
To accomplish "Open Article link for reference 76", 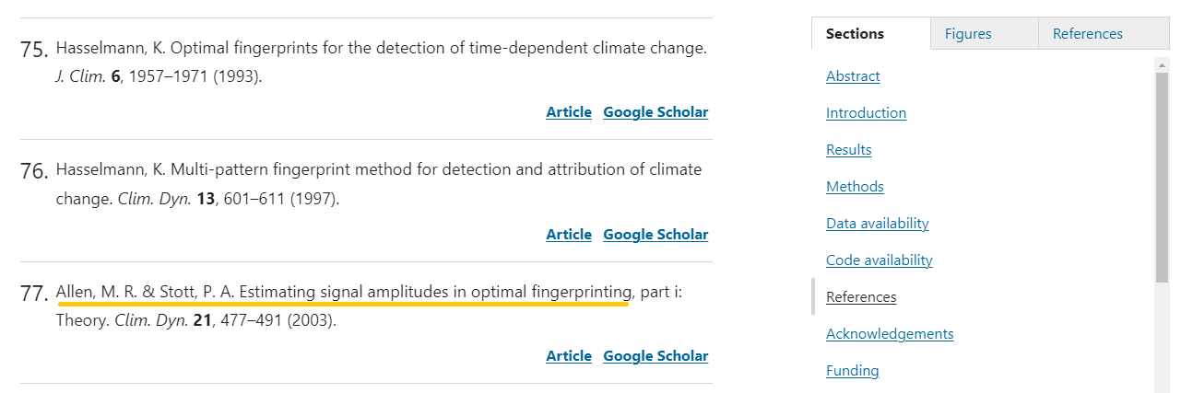I will 569,235.
